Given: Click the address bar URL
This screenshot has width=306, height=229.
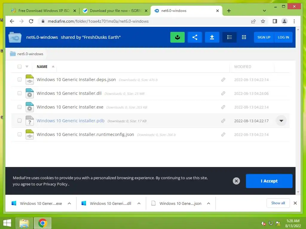Looking at the screenshot, I should tap(98, 21).
